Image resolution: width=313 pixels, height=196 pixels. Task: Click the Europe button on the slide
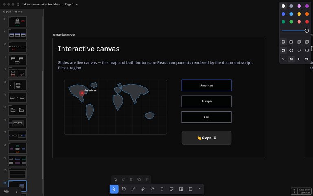207,101
